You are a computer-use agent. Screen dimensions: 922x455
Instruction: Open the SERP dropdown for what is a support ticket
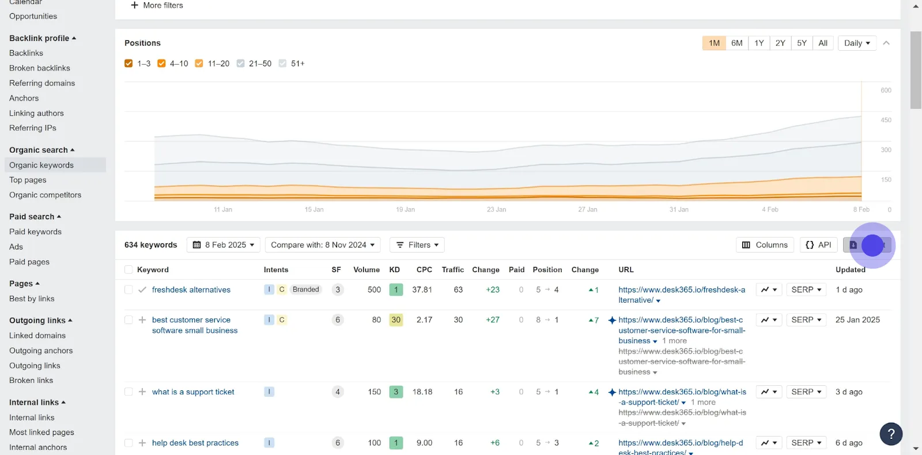806,392
